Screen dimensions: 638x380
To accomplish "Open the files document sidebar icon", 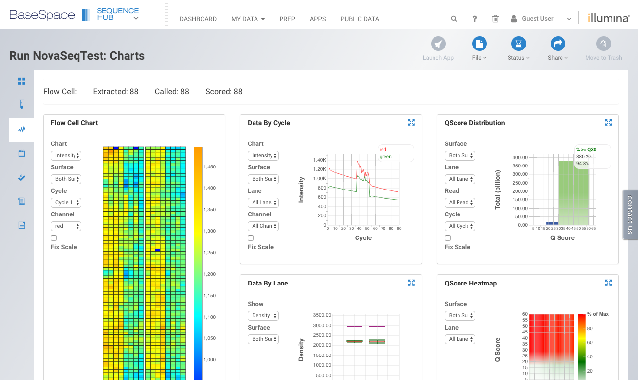I will click(22, 225).
